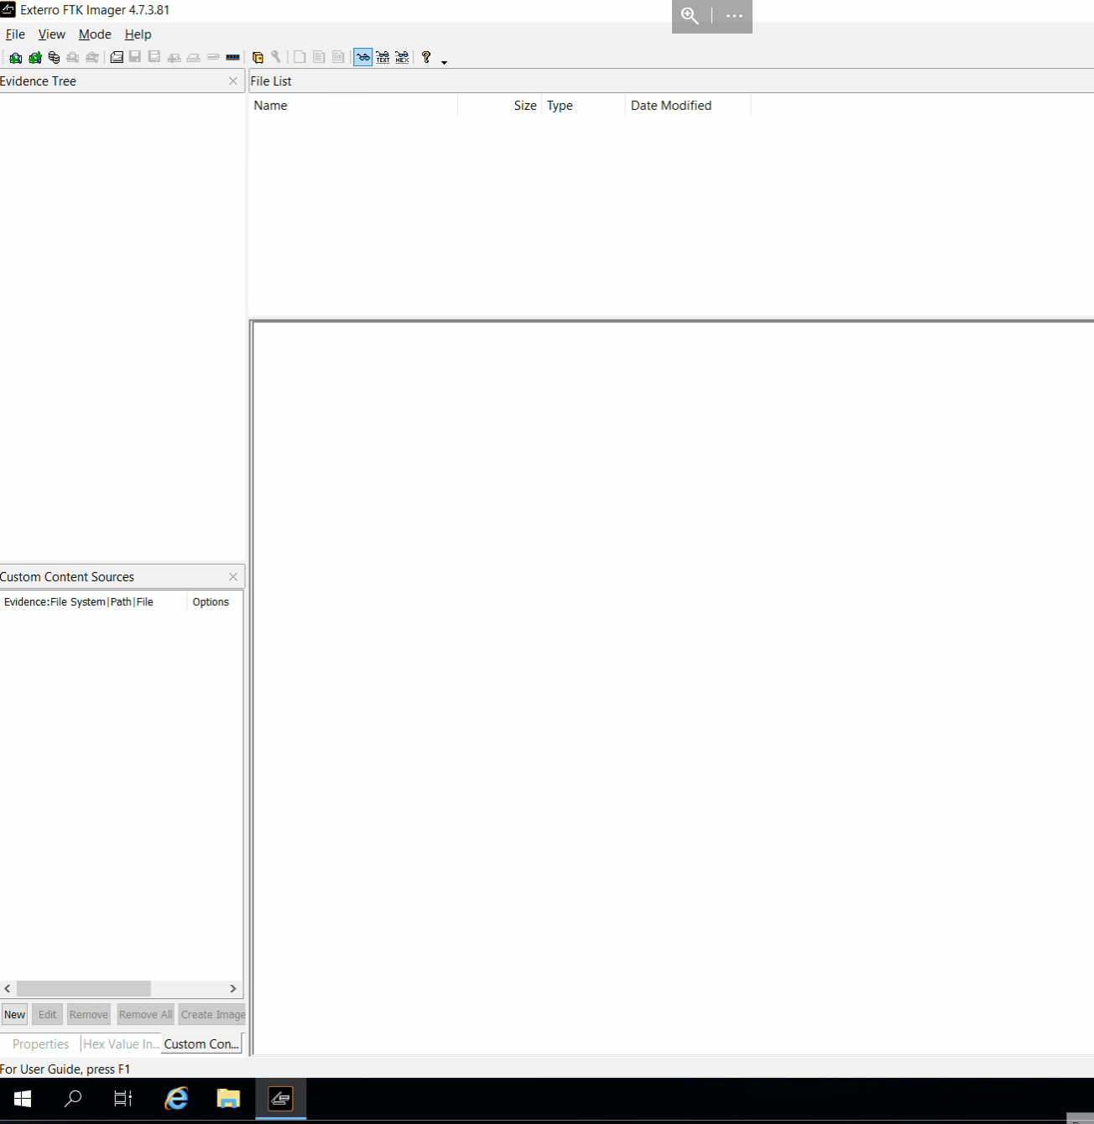Select the Detect EFS Encryption key icon
Screen dimensions: 1094x1124
coord(277,57)
